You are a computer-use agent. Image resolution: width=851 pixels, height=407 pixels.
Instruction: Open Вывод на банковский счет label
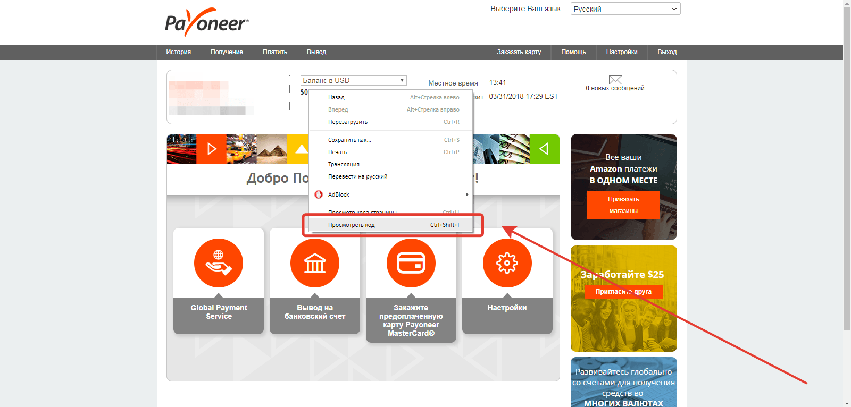pyautogui.click(x=315, y=312)
